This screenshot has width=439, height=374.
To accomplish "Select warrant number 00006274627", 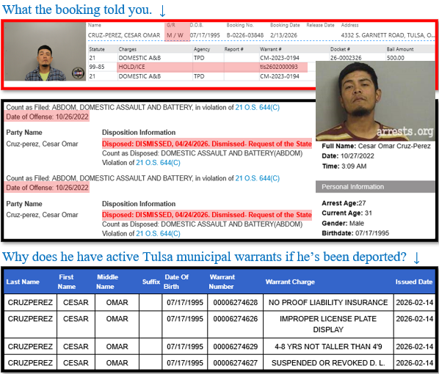I will (236, 363).
